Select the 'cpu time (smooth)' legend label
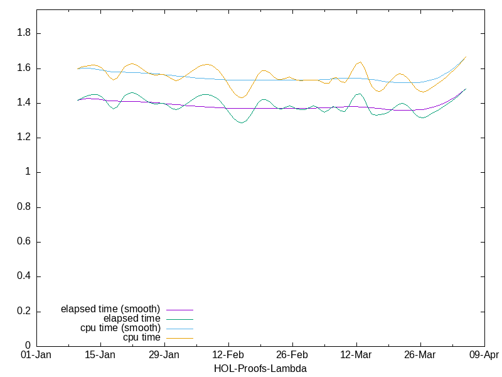Screen dimensions: 502x377 120,328
